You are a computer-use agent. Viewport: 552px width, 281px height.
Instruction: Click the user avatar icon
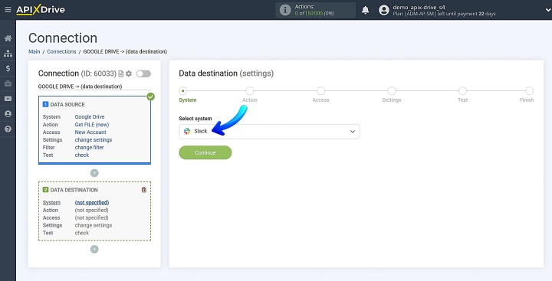pyautogui.click(x=384, y=10)
